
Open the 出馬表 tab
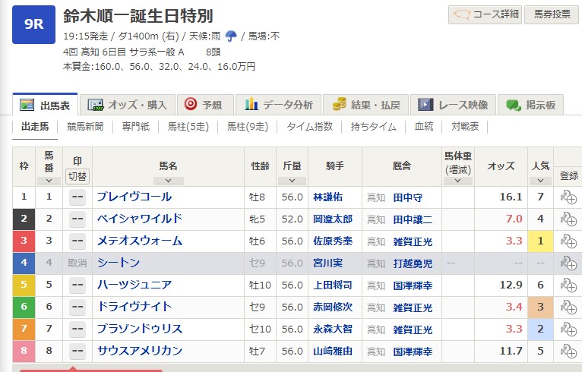(45, 105)
